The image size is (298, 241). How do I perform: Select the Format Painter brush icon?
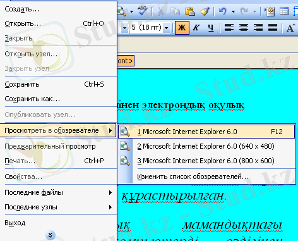205,11
